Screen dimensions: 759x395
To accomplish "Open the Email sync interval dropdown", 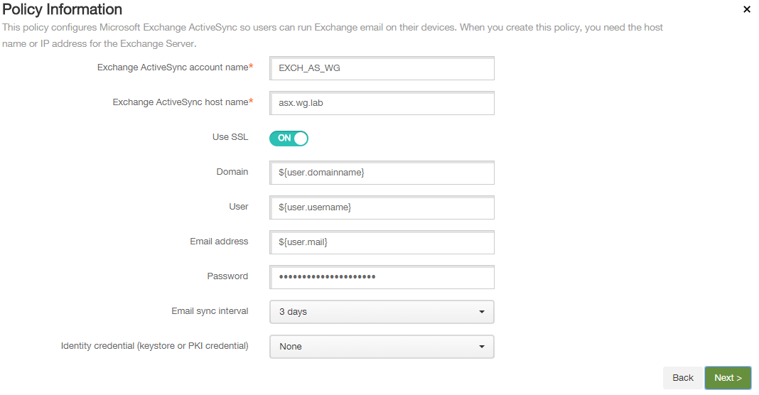I will tap(381, 312).
